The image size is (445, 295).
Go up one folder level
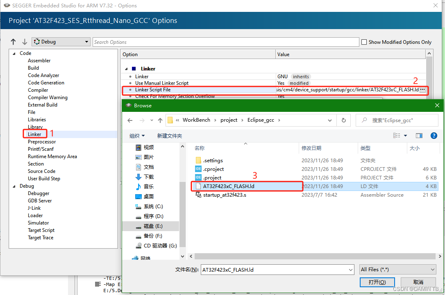(x=160, y=120)
